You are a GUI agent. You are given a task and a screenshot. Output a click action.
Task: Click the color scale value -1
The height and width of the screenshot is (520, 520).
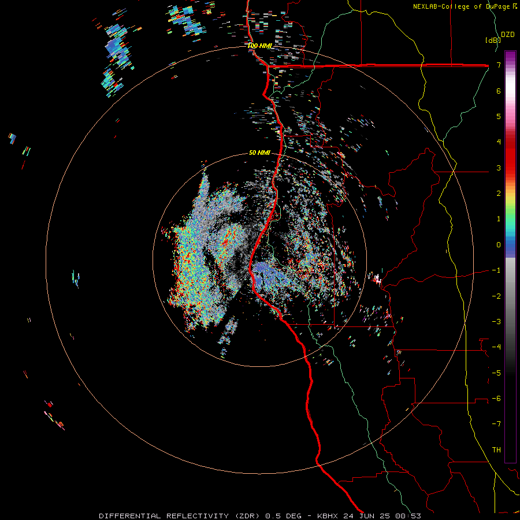coord(496,270)
